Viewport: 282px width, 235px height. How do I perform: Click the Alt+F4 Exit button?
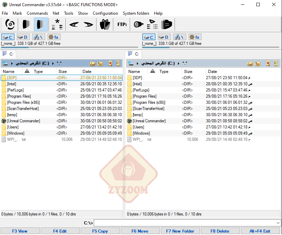pyautogui.click(x=260, y=231)
